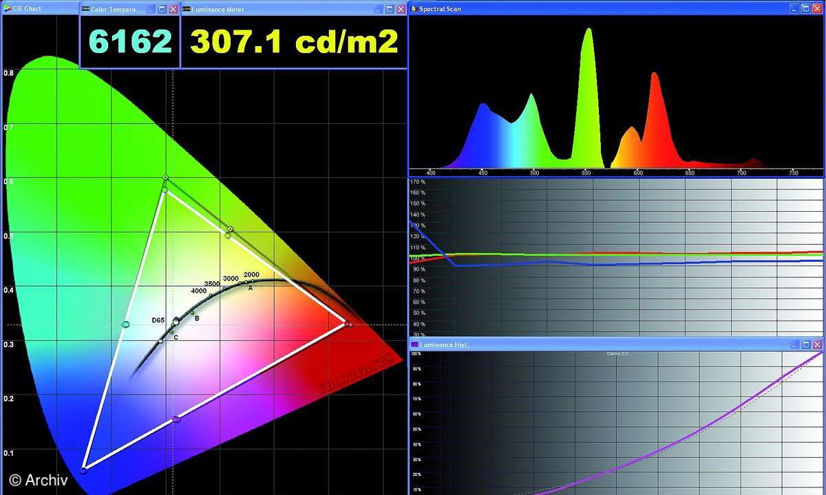Click the 2000 label on the blackbody curve
This screenshot has width=826, height=495.
(x=251, y=274)
